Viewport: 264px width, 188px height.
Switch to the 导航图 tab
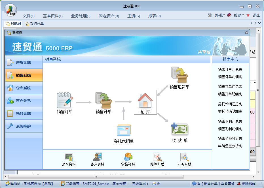(x=13, y=24)
